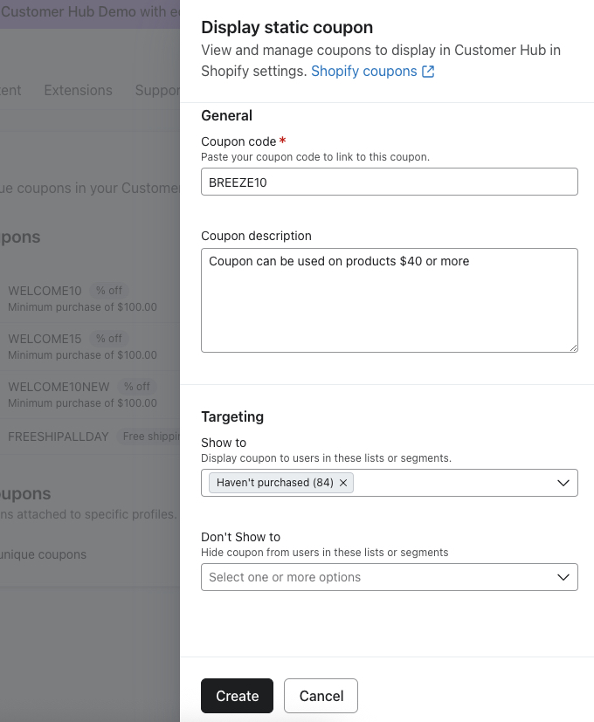Click into the Coupon code field
This screenshot has width=594, height=722.
click(389, 182)
